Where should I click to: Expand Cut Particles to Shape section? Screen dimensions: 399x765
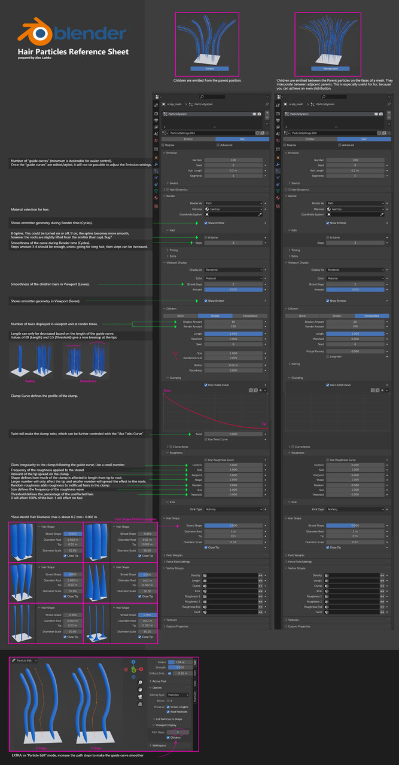tap(168, 719)
